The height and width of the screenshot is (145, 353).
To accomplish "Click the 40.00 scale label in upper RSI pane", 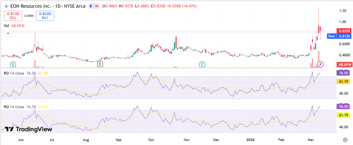I will 343,93.
